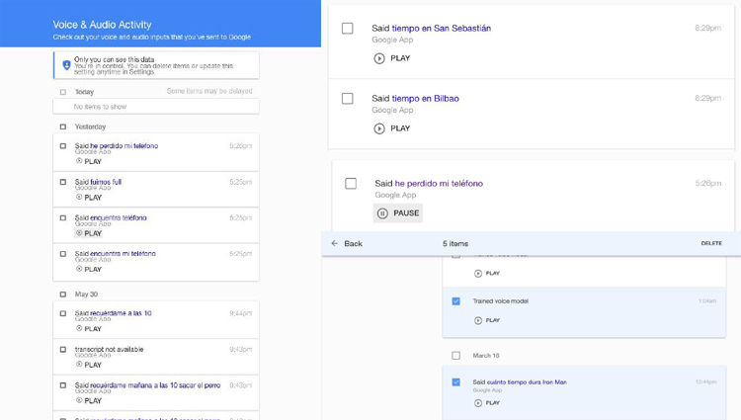Click the back arrow icon beside Back
Screen dimensions: 741x420
click(x=335, y=243)
